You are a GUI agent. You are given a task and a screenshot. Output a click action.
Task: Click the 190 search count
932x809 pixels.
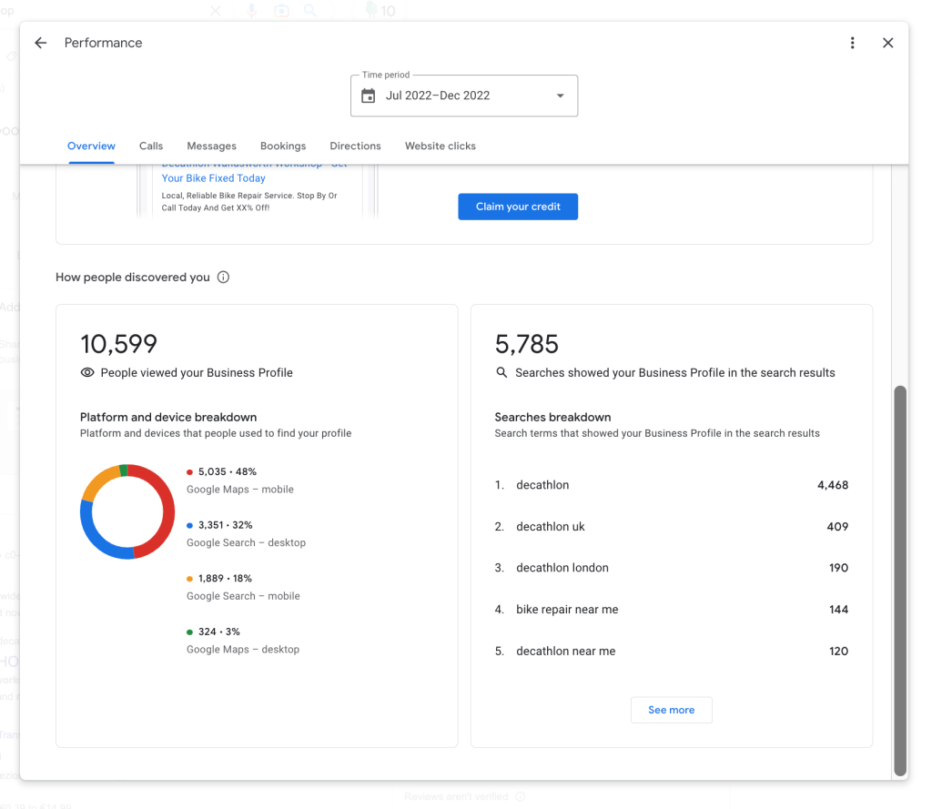pos(838,568)
